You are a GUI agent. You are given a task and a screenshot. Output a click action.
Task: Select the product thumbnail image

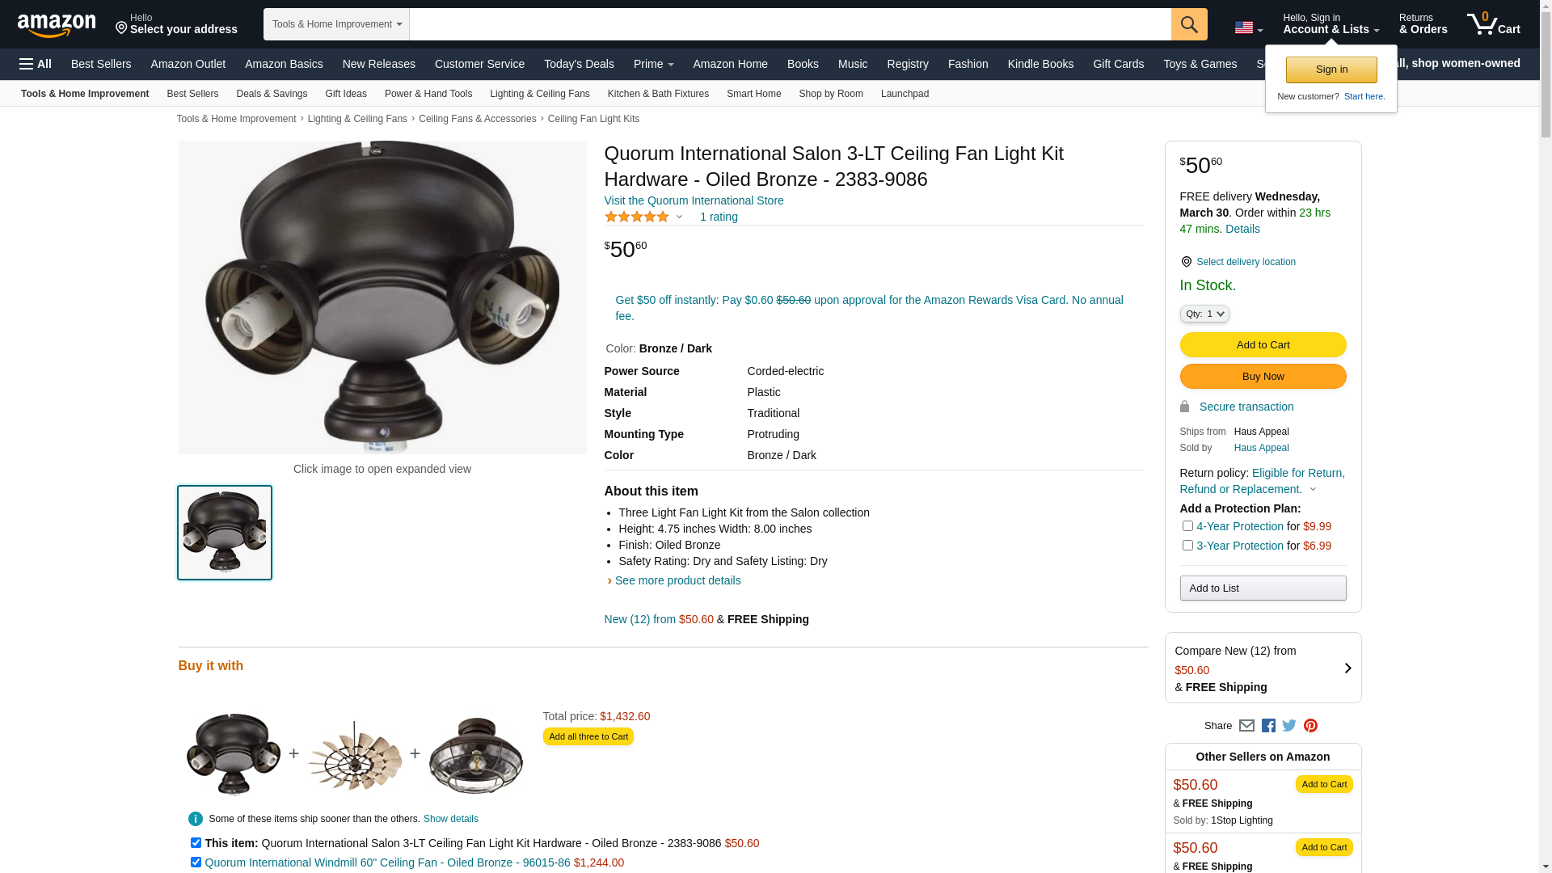tap(225, 533)
